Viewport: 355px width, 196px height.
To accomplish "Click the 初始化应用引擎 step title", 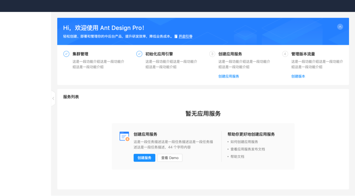I will tap(159, 54).
